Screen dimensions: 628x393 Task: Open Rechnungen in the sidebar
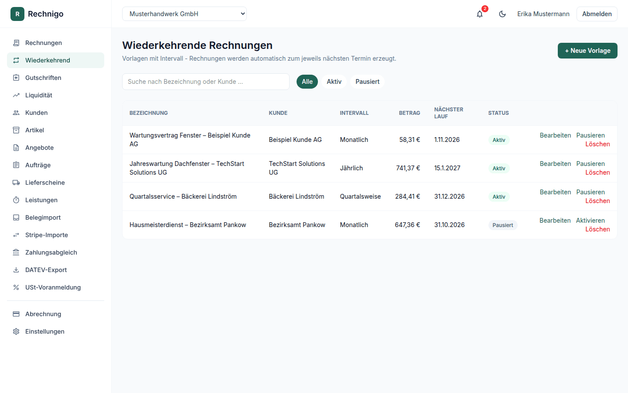pos(55,43)
